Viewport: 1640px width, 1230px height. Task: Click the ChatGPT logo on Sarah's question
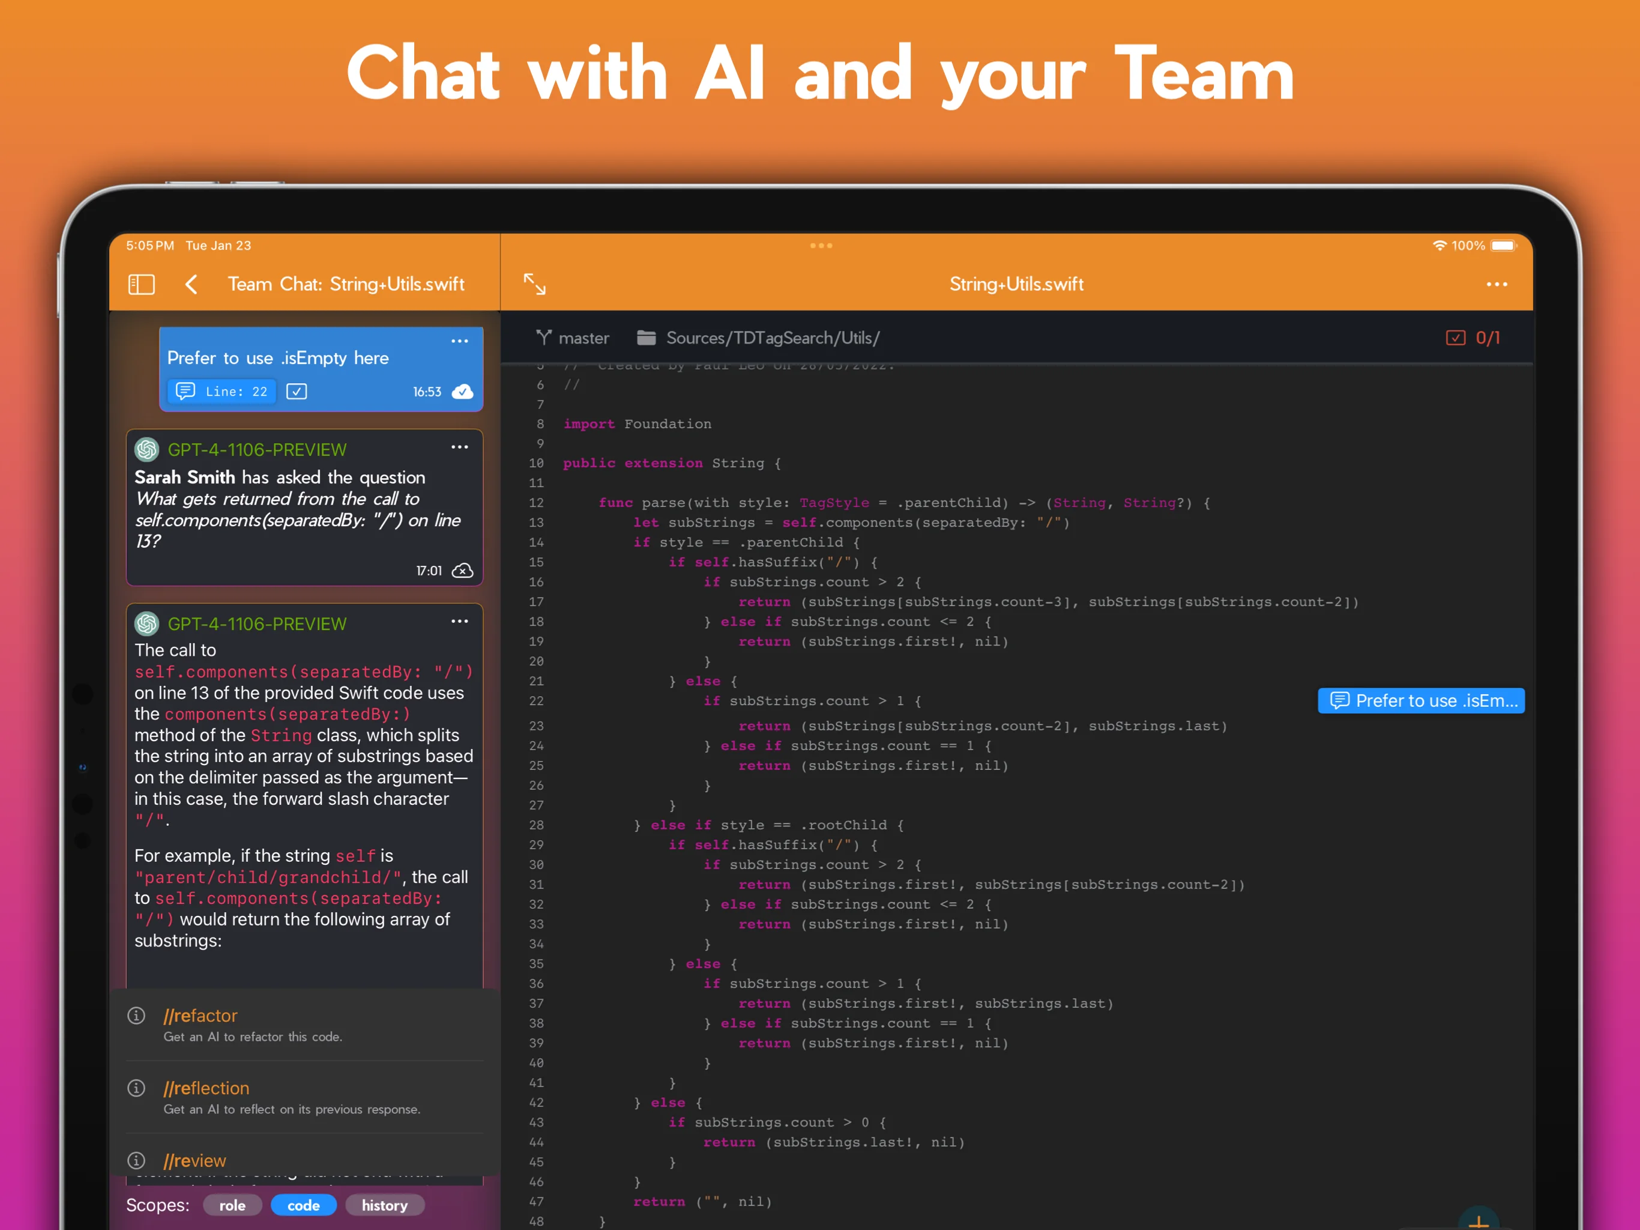coord(147,450)
